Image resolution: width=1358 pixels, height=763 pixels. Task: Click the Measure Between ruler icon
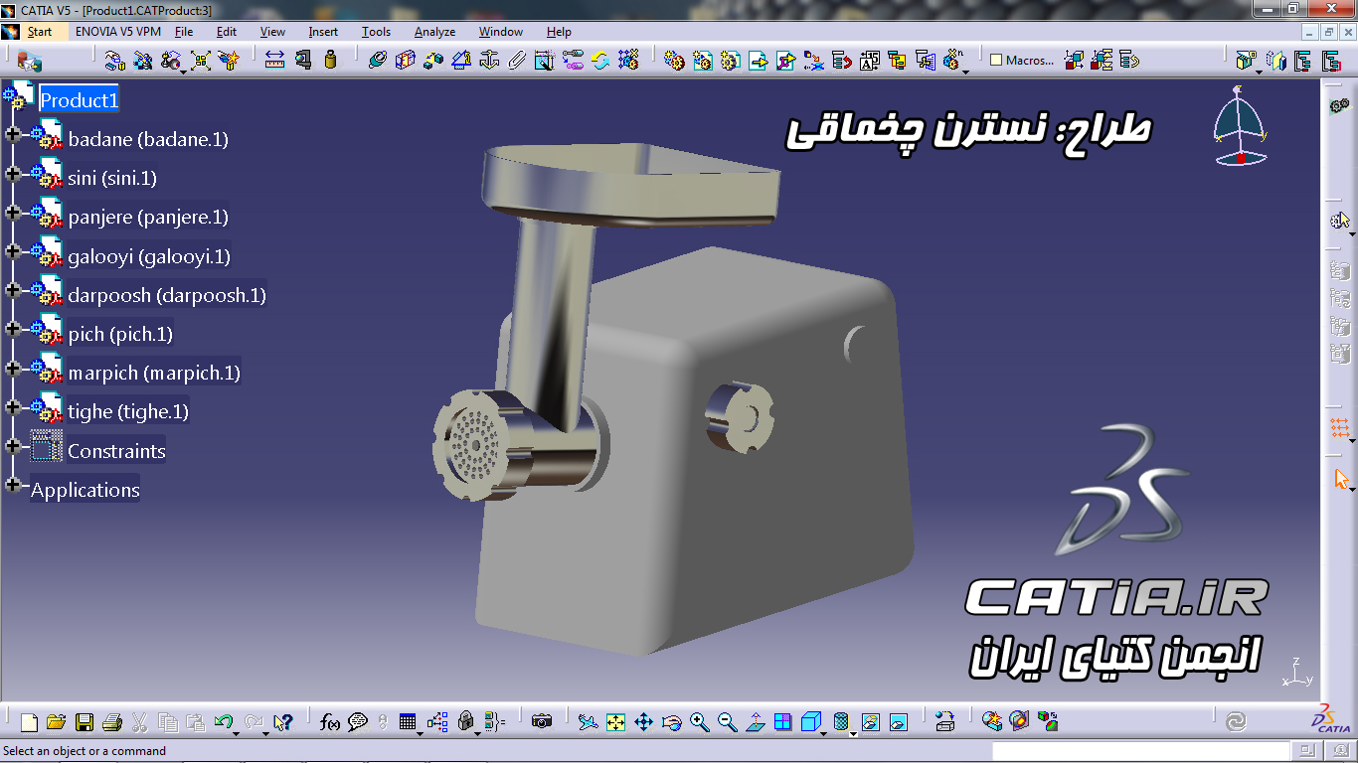[275, 60]
